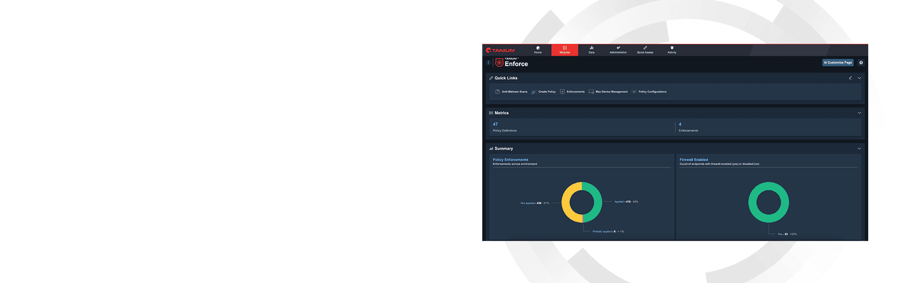Viewport: 906px width, 283px height.
Task: Collapse the Quick Links section
Action: click(x=859, y=78)
